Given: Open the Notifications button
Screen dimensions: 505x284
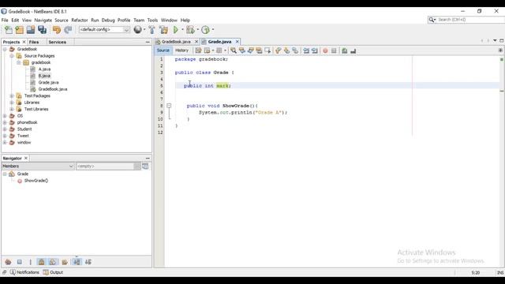Looking at the screenshot, I should coord(24,272).
